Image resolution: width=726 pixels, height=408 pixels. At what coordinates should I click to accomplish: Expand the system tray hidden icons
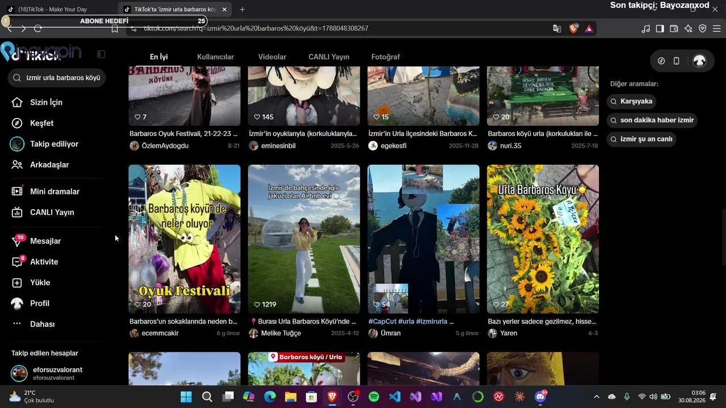(x=596, y=397)
